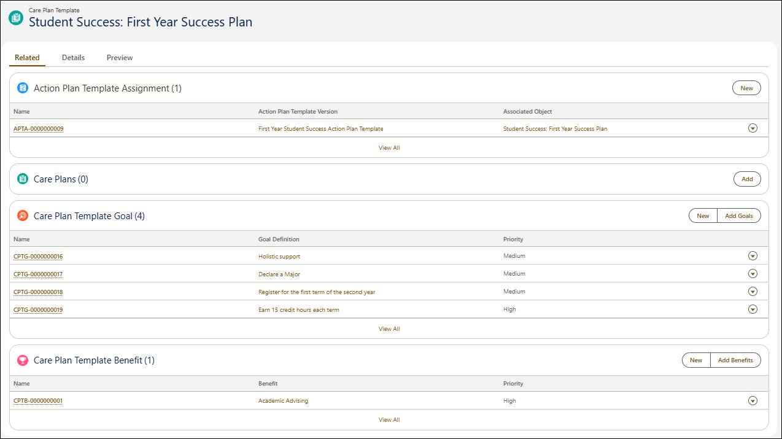The height and width of the screenshot is (439, 782).
Task: Switch to the Details tab
Action: pos(73,57)
